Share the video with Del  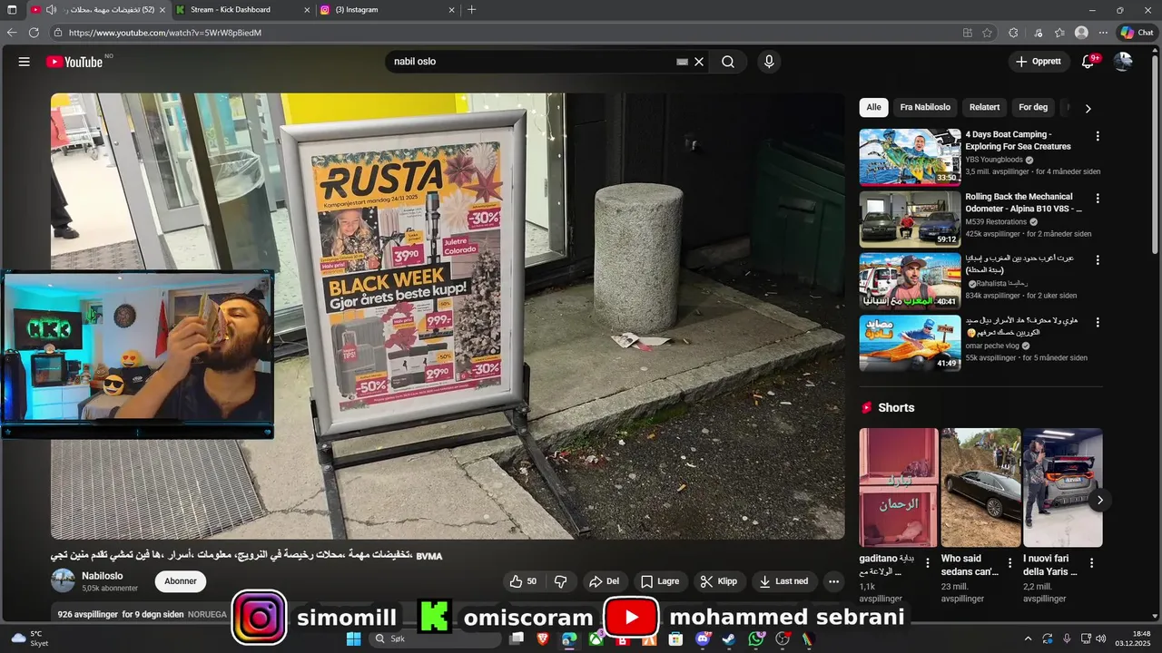click(x=604, y=581)
